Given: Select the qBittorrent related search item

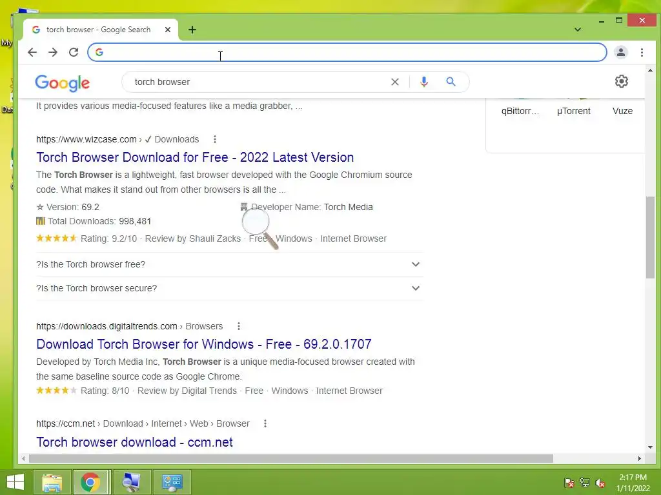Looking at the screenshot, I should coord(520,111).
